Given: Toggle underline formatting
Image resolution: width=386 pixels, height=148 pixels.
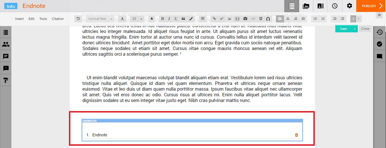Looking at the screenshot, I should (x=176, y=19).
